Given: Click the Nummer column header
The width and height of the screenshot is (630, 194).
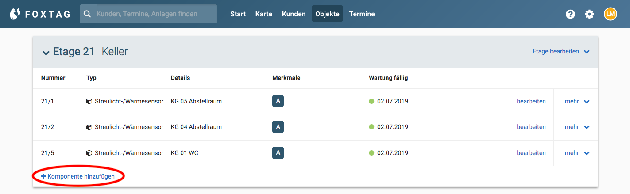Looking at the screenshot, I should click(53, 78).
